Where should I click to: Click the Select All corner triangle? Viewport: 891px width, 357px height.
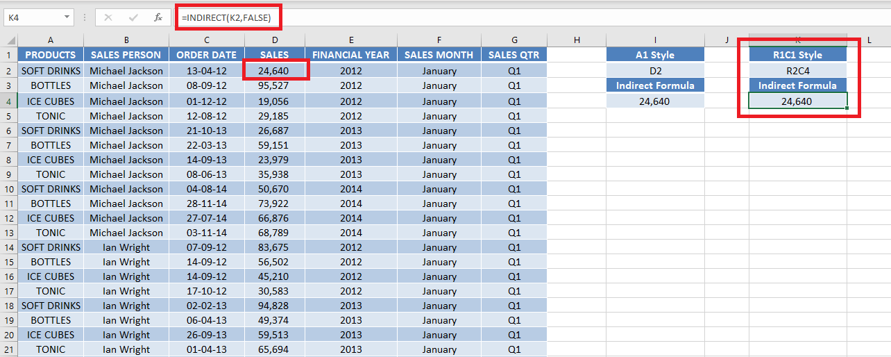[x=9, y=40]
